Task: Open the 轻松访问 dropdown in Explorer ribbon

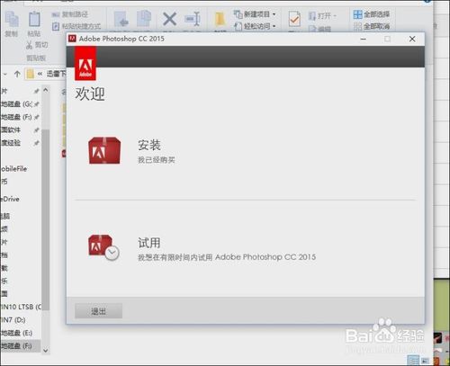Action: (255, 26)
